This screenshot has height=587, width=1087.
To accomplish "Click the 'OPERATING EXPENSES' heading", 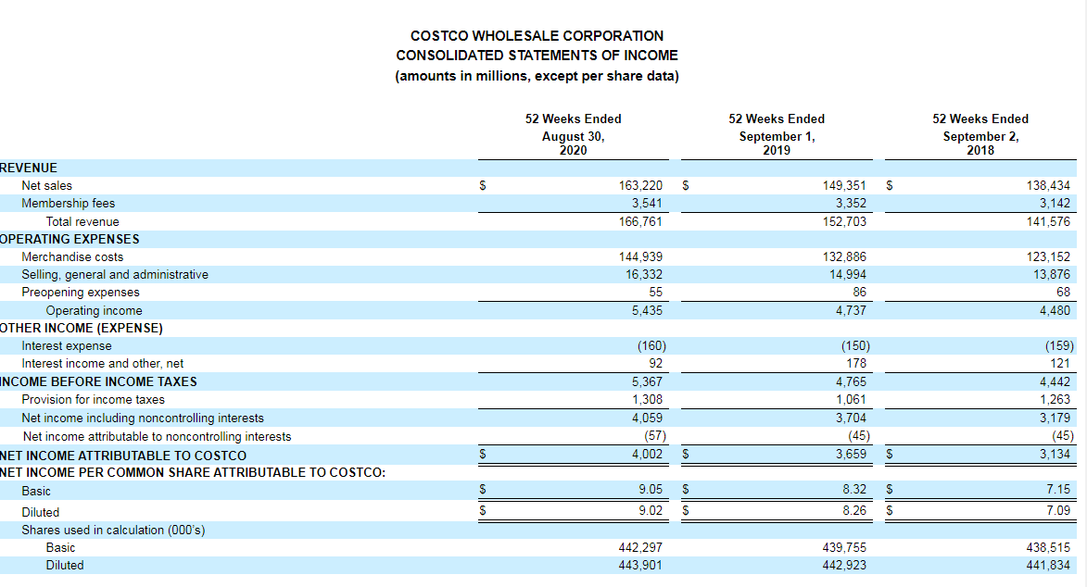I will pos(70,239).
